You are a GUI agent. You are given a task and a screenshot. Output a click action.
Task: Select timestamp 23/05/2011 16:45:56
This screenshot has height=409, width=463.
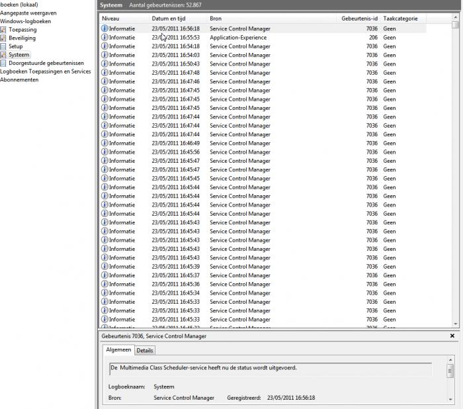click(176, 152)
